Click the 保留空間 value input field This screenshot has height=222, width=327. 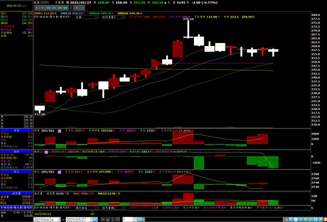(x=128, y=219)
